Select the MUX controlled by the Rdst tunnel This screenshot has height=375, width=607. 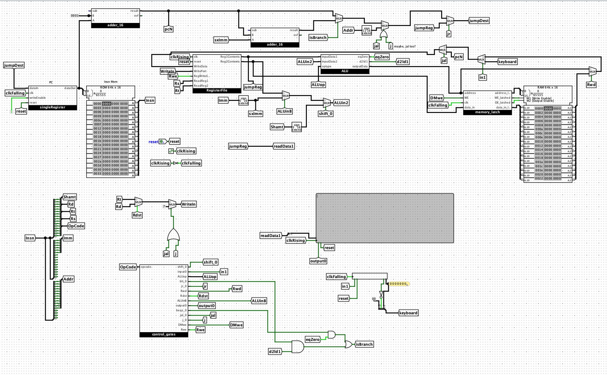(138, 202)
